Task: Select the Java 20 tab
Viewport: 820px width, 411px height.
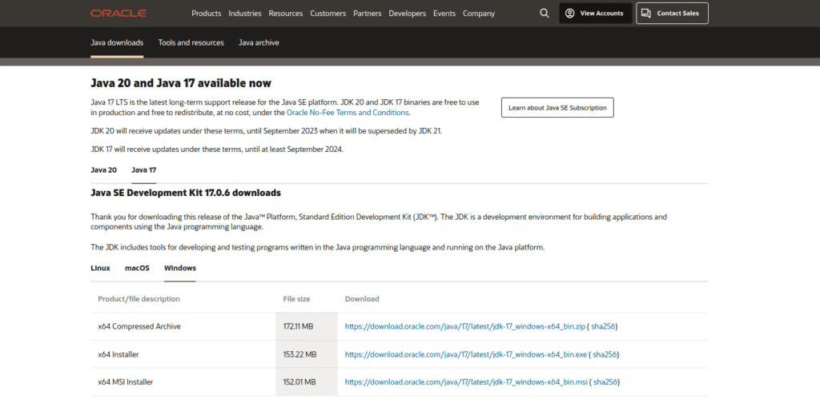Action: [x=103, y=170]
